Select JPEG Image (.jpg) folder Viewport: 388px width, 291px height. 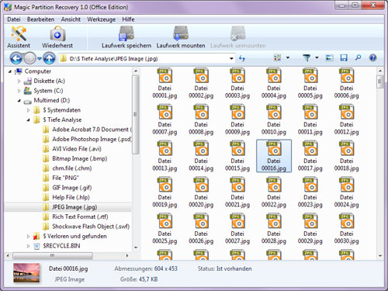click(70, 207)
